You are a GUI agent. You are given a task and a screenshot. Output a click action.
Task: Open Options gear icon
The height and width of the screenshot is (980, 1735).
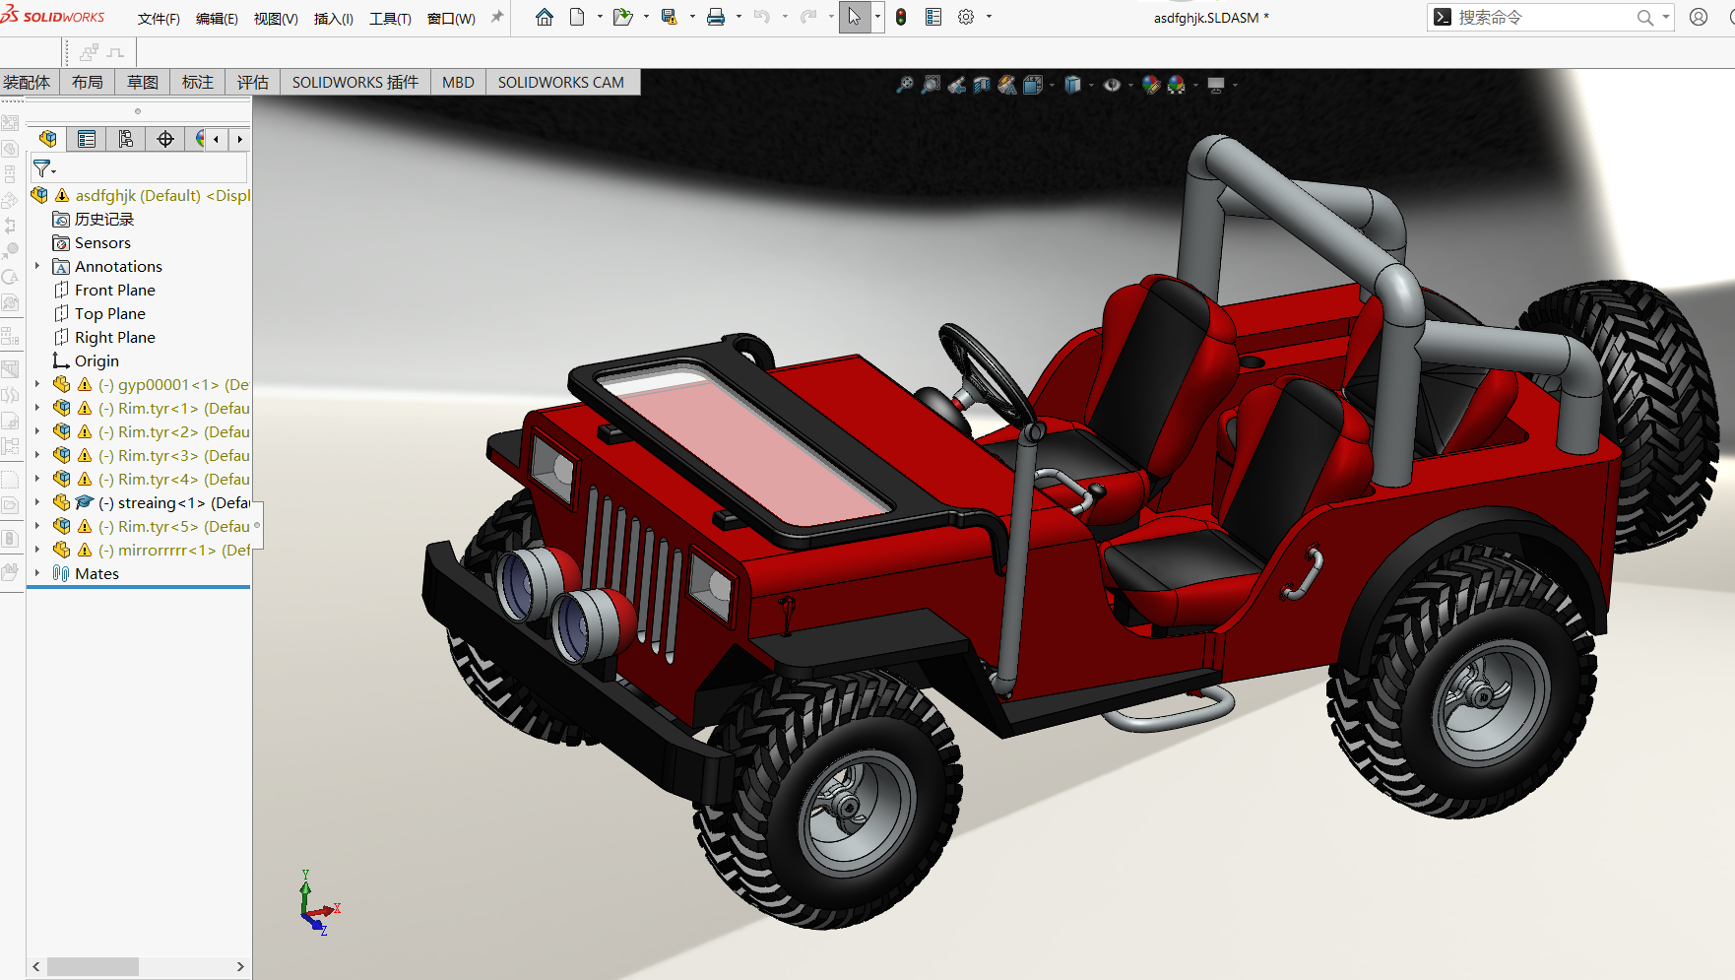click(966, 17)
